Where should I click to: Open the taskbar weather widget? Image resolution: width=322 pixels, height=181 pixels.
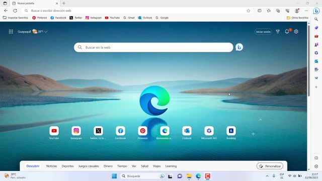coord(15,176)
